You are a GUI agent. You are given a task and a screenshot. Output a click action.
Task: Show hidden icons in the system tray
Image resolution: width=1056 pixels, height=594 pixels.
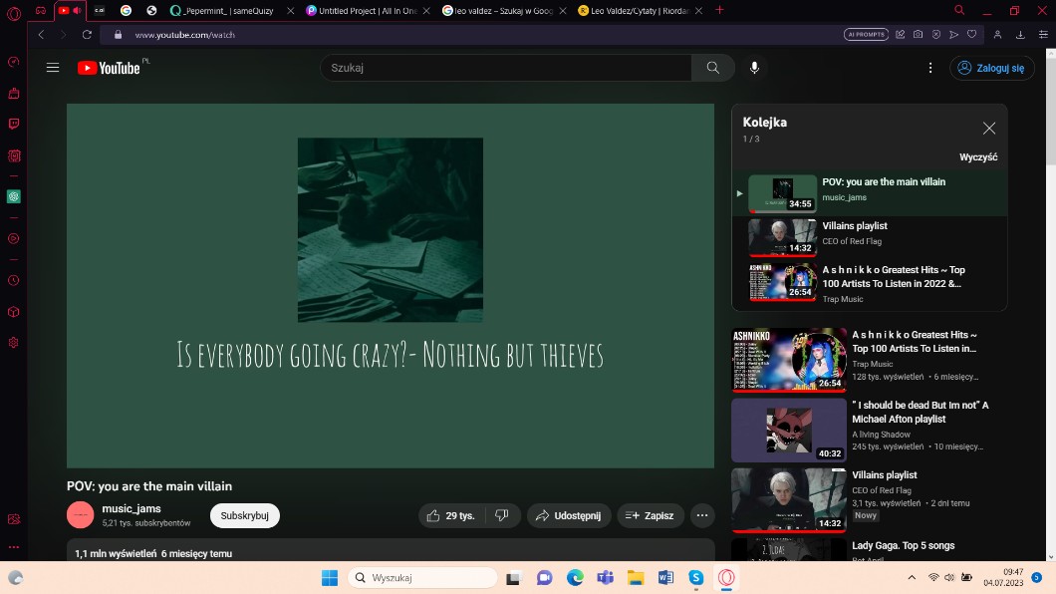tap(912, 578)
